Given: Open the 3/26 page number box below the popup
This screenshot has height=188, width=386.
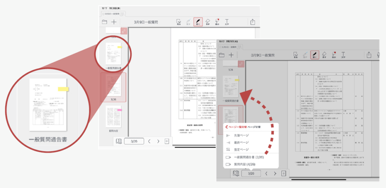Looking at the screenshot, I should coord(251,173).
